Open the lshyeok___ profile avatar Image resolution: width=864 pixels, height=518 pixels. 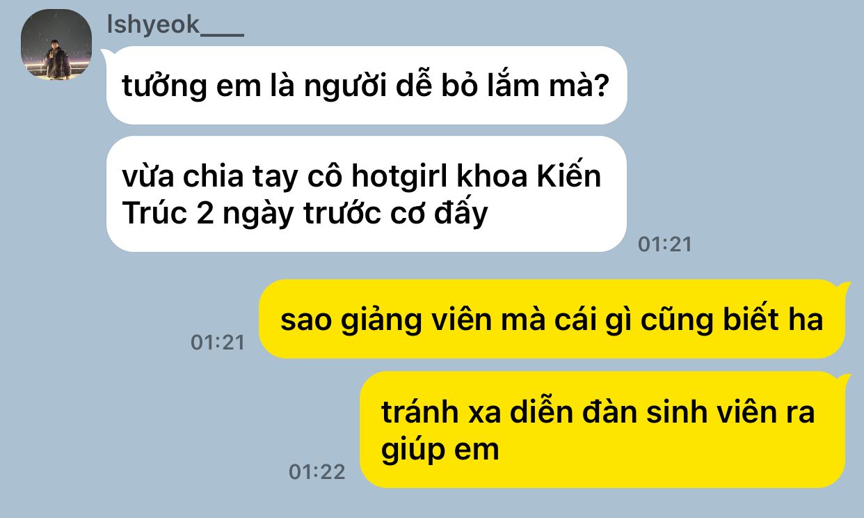coord(56,45)
